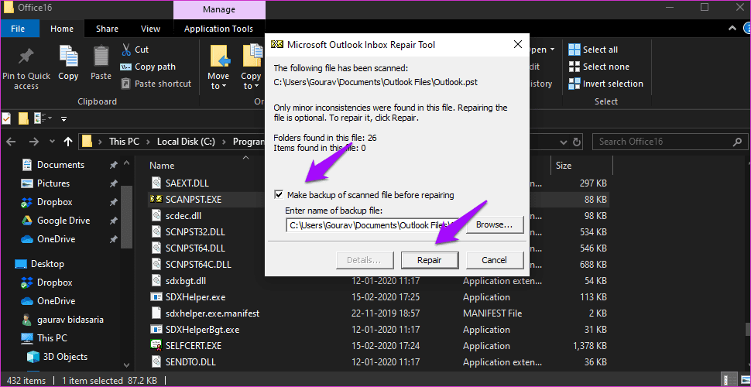The image size is (751, 387).
Task: Click the Cut scissors command
Action: (x=135, y=50)
